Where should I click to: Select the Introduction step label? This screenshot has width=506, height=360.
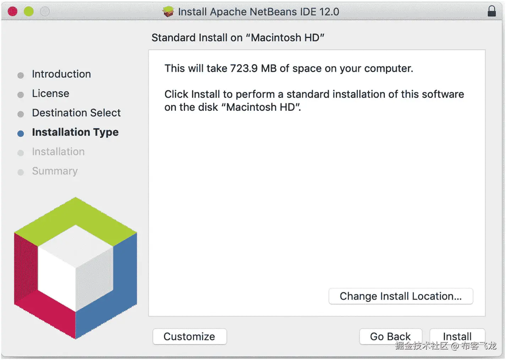pos(61,74)
